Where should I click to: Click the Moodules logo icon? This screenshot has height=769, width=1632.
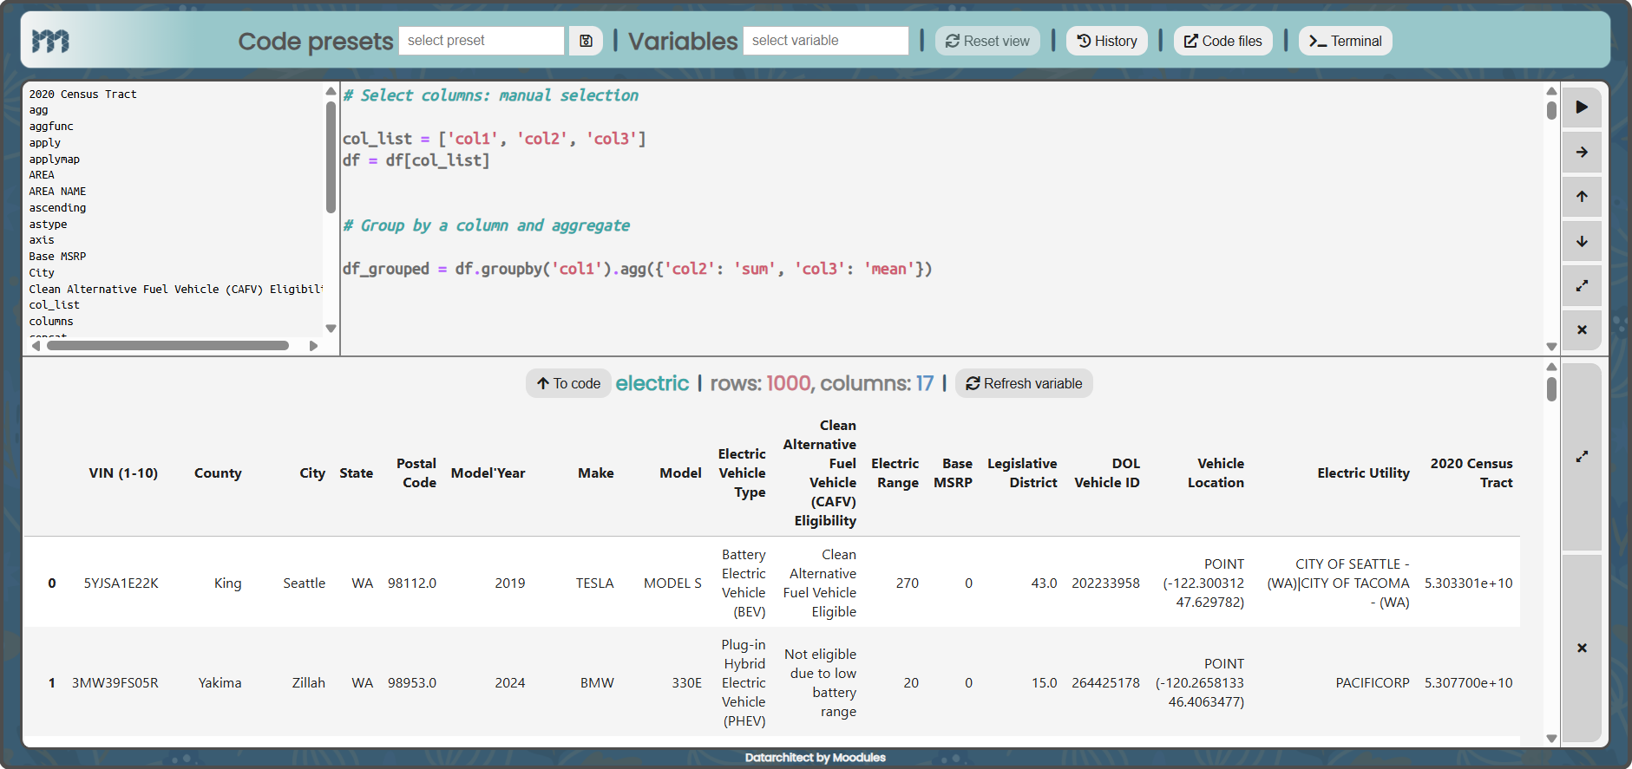point(50,41)
